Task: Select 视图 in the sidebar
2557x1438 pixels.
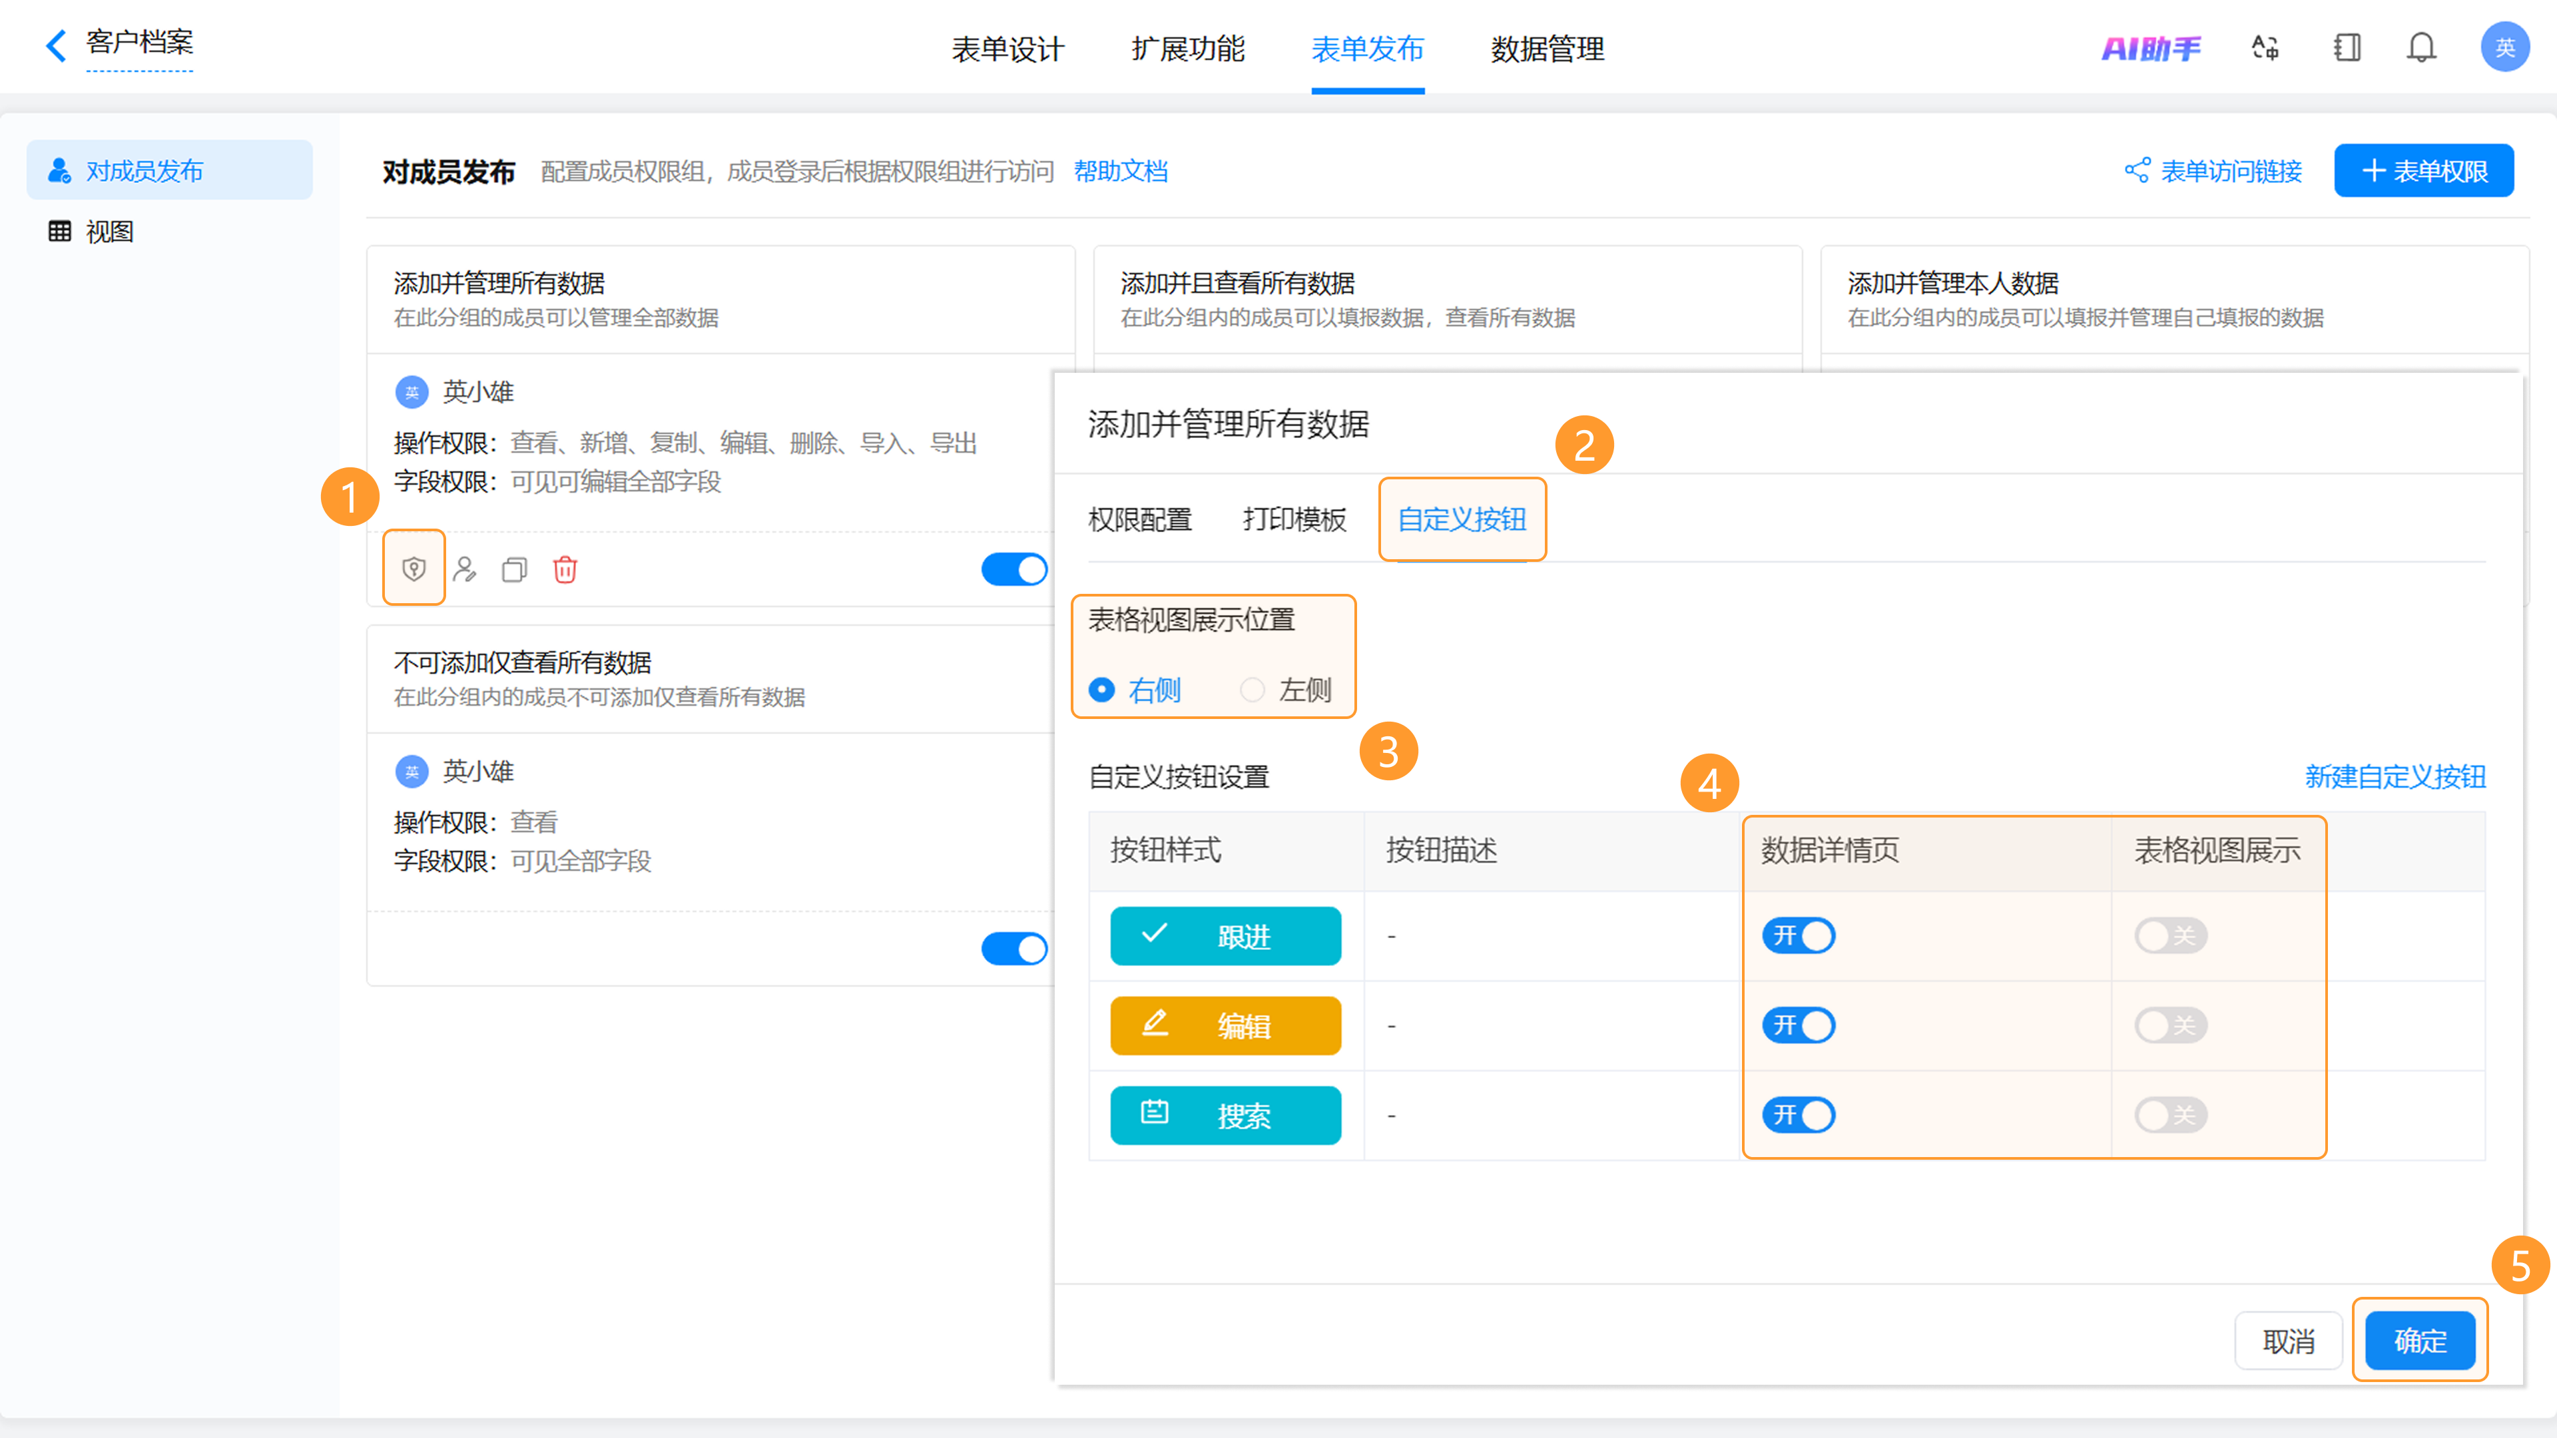Action: click(x=170, y=231)
